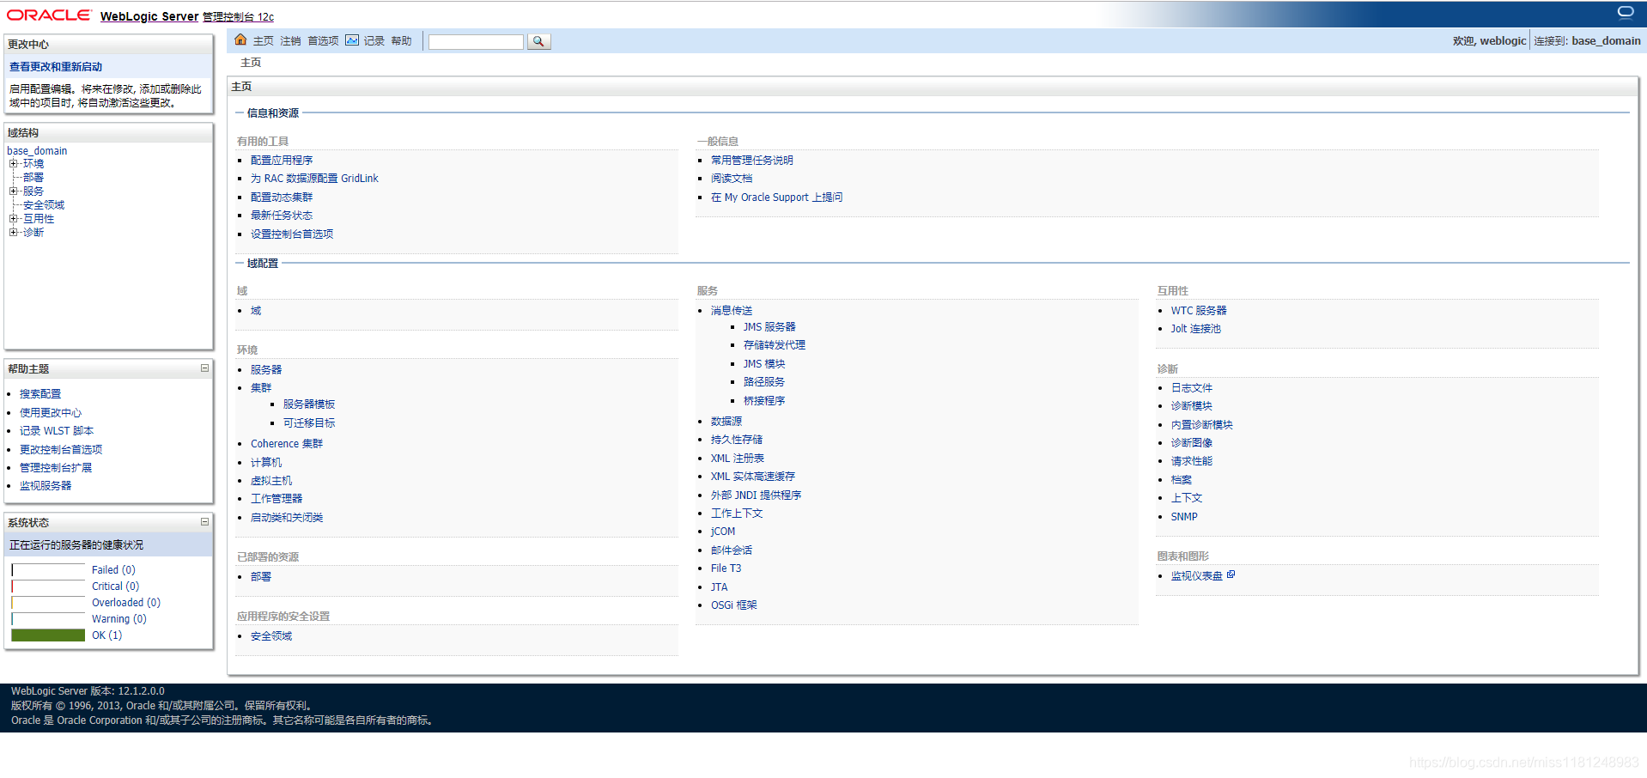The image size is (1647, 778).
Task: Open 安全领域 under 应用程序的安全设置
Action: (271, 636)
